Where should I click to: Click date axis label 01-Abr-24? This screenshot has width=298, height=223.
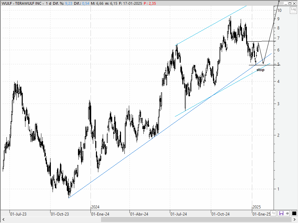(139, 214)
